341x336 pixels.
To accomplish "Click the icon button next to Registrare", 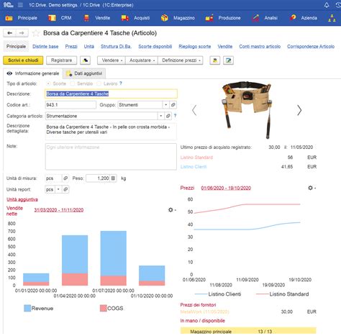I will 85,60.
